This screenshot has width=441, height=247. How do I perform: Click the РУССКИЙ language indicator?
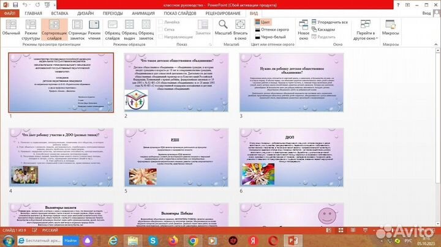50,230
